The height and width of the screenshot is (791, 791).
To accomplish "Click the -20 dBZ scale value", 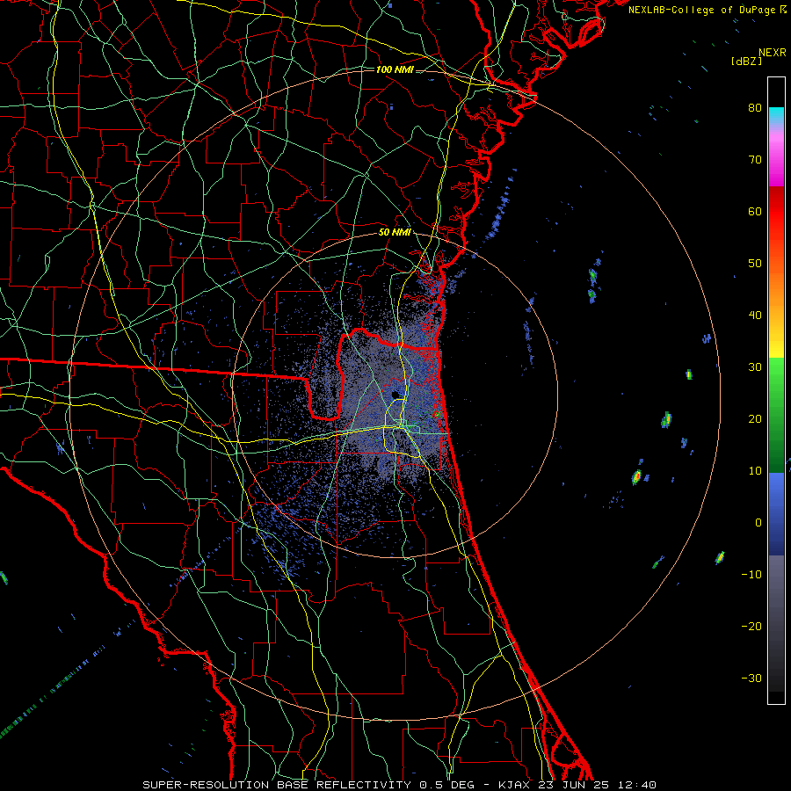I will [x=751, y=627].
